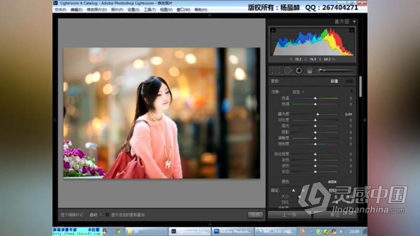Open the Color (颜色) swatch picker
The width and height of the screenshot is (420, 236).
pos(332,182)
